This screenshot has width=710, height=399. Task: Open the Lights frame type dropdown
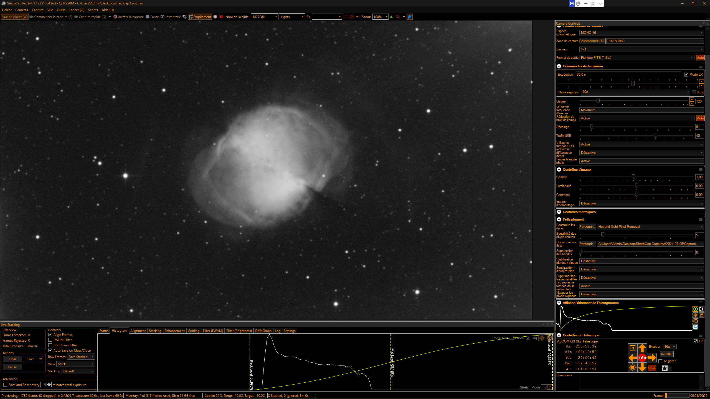pyautogui.click(x=292, y=17)
